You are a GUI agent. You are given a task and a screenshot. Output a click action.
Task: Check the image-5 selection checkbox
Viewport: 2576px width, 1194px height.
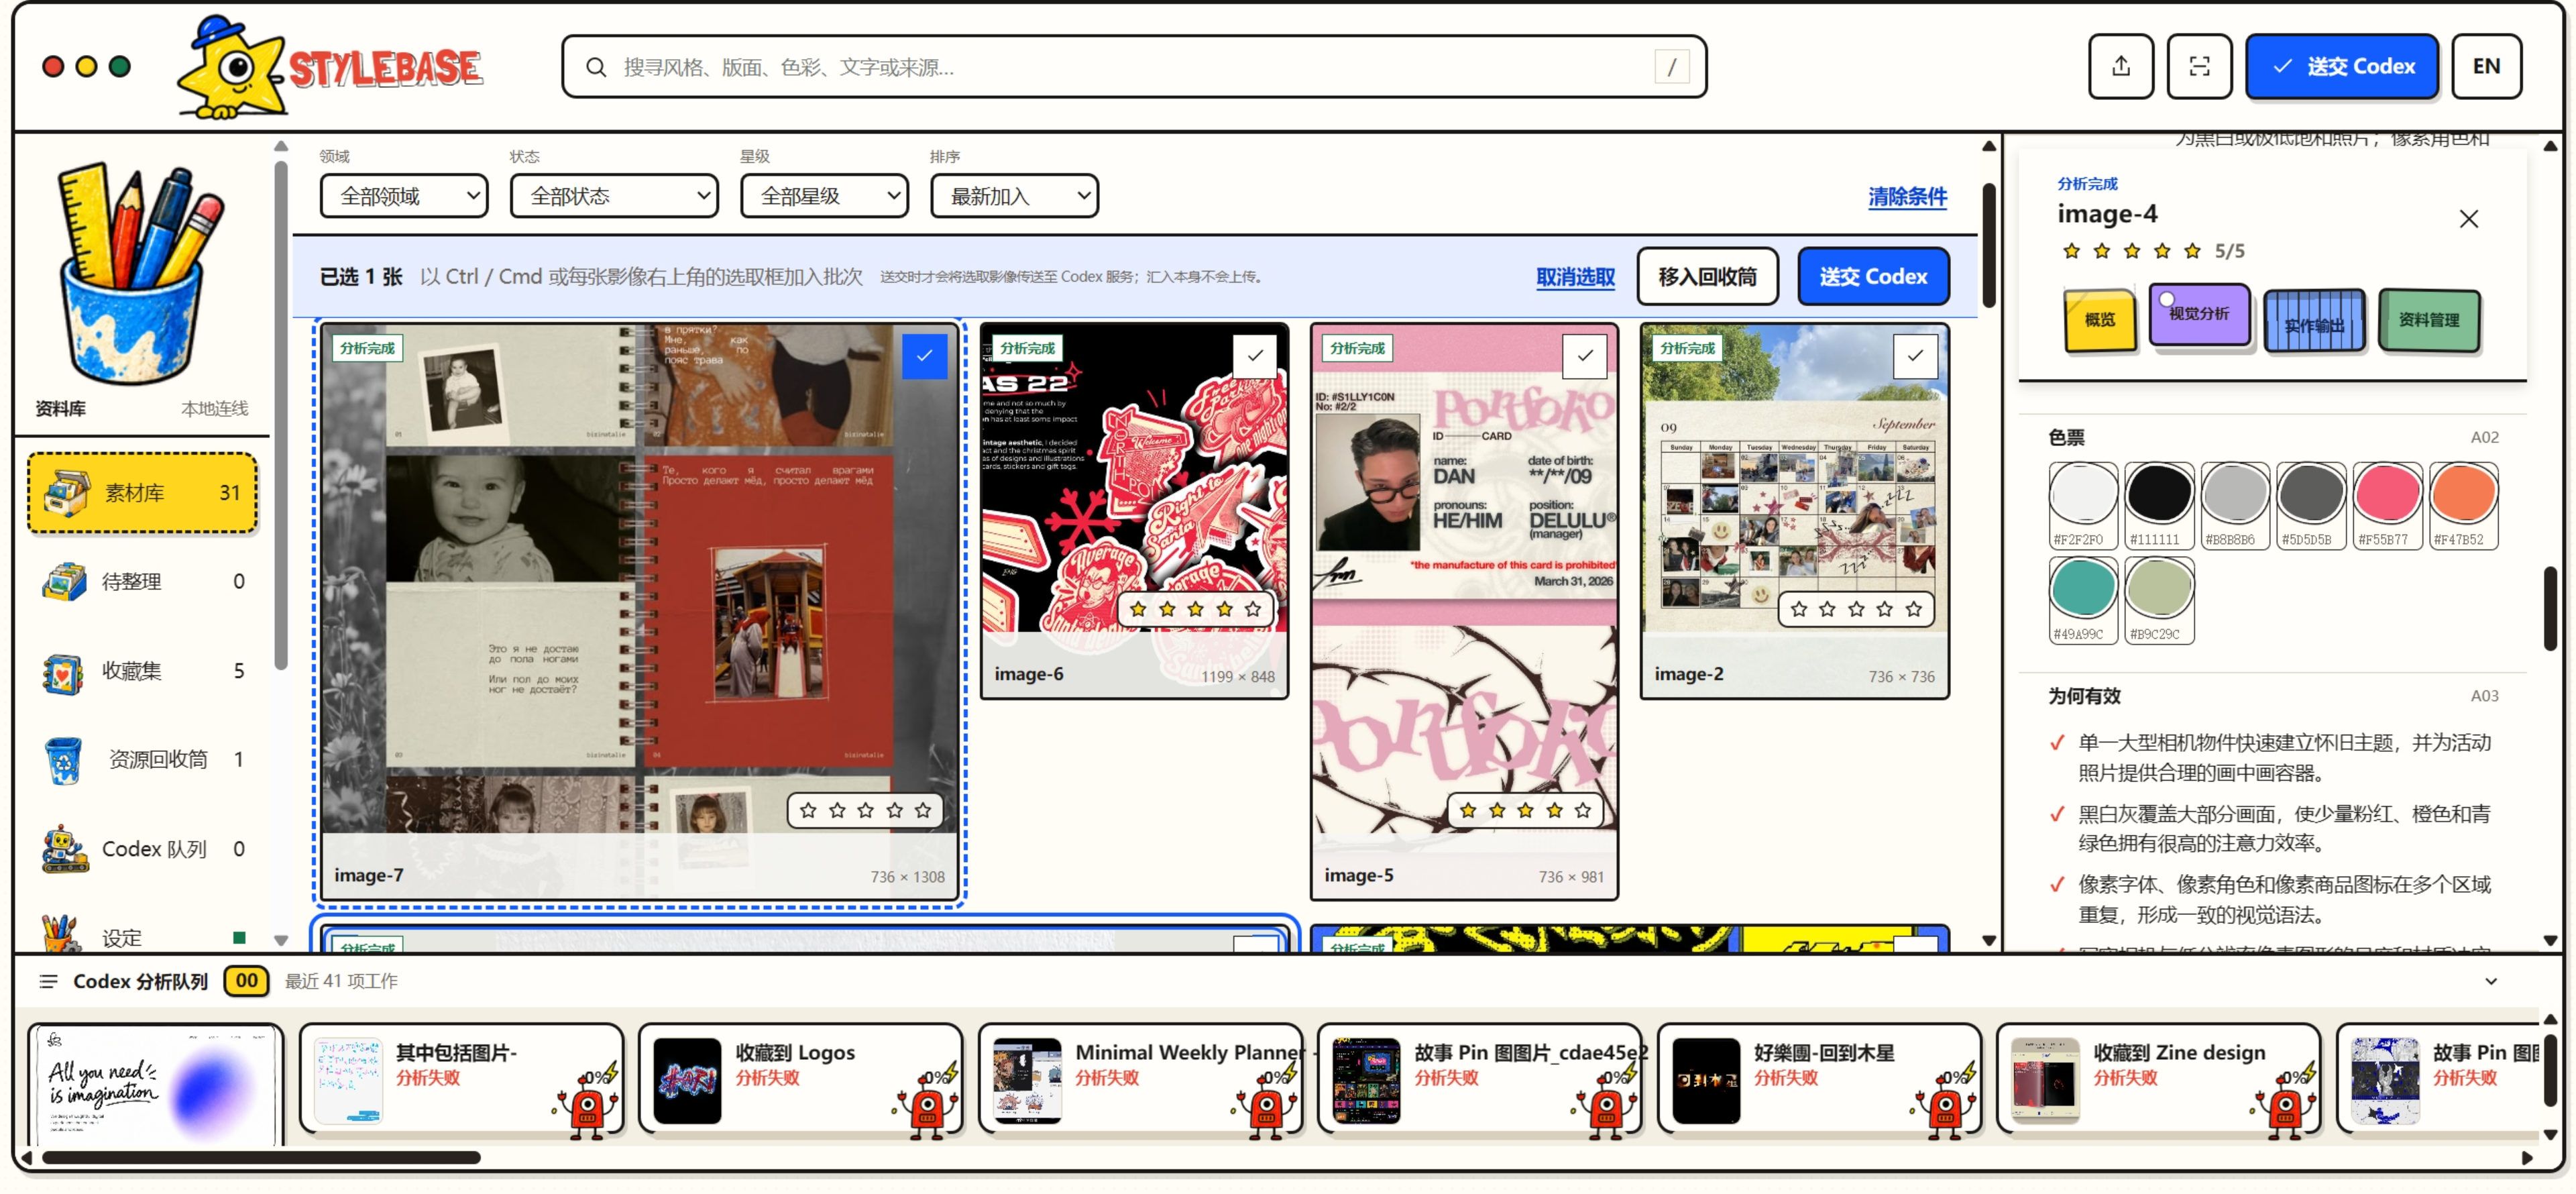point(1585,356)
